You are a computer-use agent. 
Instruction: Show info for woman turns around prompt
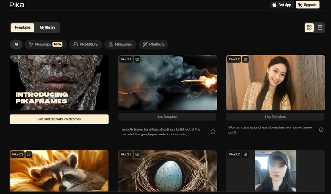[x=321, y=130]
